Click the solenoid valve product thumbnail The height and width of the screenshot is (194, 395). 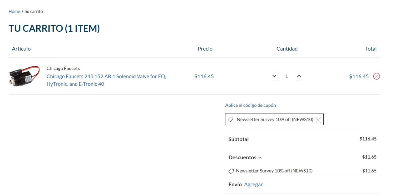(x=24, y=76)
